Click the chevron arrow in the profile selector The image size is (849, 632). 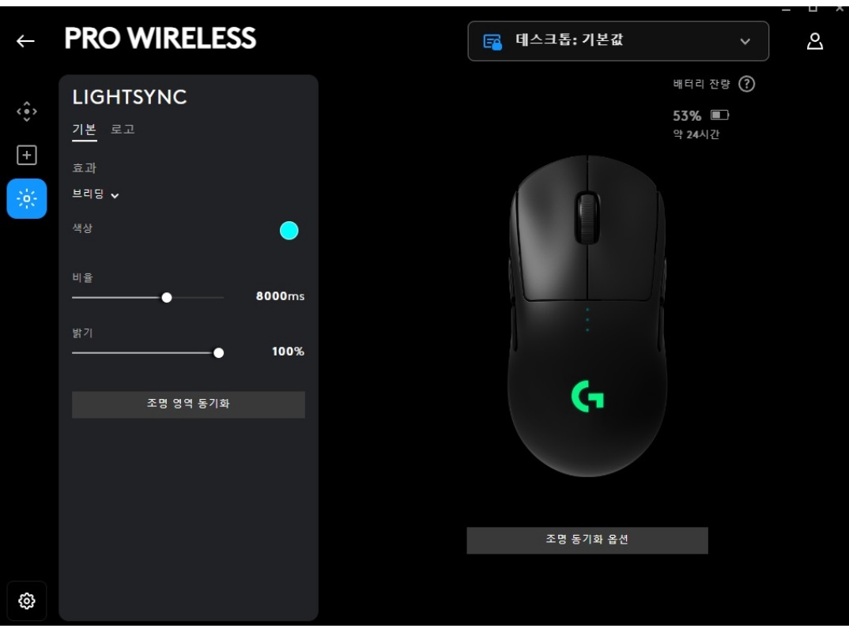point(745,42)
